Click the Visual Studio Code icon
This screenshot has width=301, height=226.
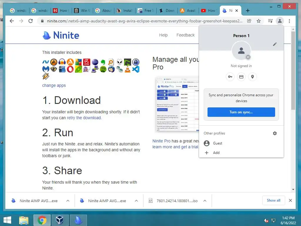(136, 69)
